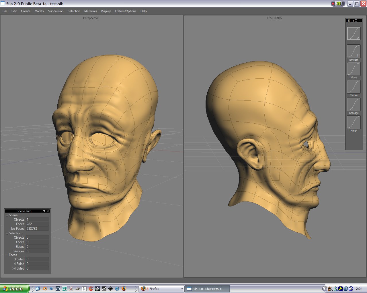Select the Pinch brush
Viewport: 367px width, 293px height.
click(354, 122)
